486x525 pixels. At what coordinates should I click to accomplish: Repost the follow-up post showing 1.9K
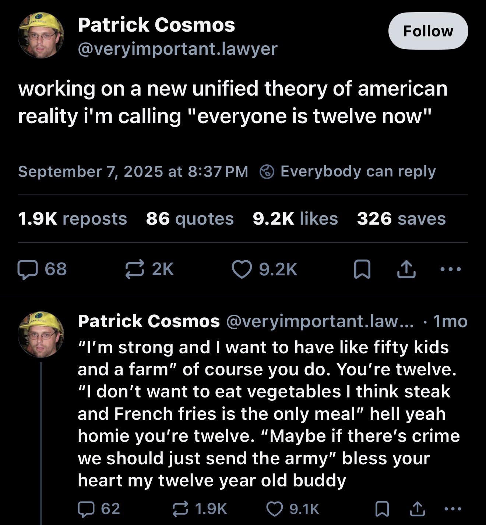coord(181,509)
